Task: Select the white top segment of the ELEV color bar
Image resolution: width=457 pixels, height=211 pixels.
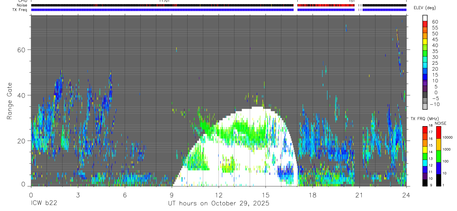Action: 425,18
